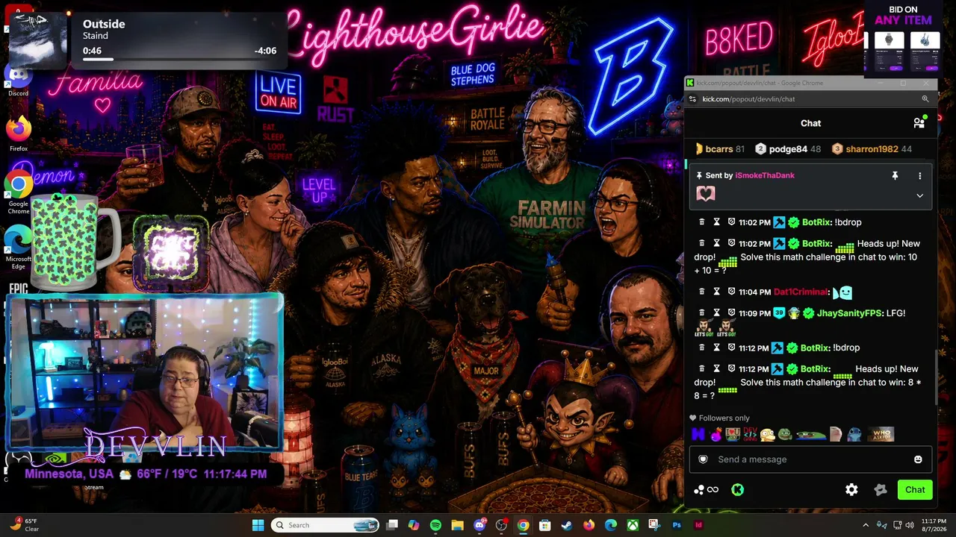Select sharron1982 in the chat leaderboard
Screen dimensions: 956x537
coord(872,149)
